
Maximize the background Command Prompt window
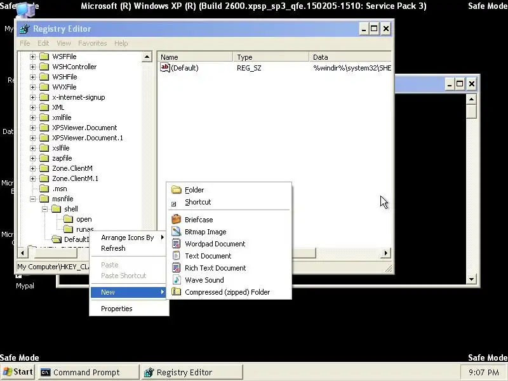[460, 84]
